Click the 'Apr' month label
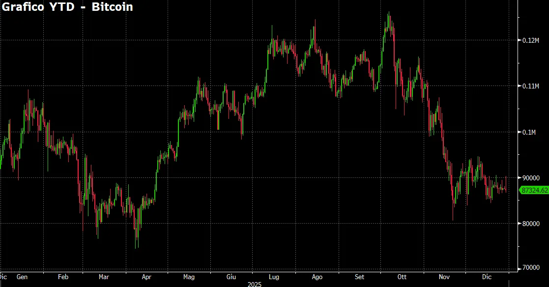This screenshot has height=287, width=549. [x=146, y=277]
